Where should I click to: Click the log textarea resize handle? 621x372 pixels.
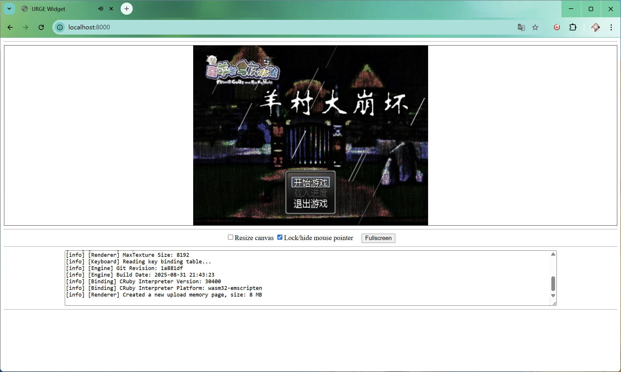point(554,303)
